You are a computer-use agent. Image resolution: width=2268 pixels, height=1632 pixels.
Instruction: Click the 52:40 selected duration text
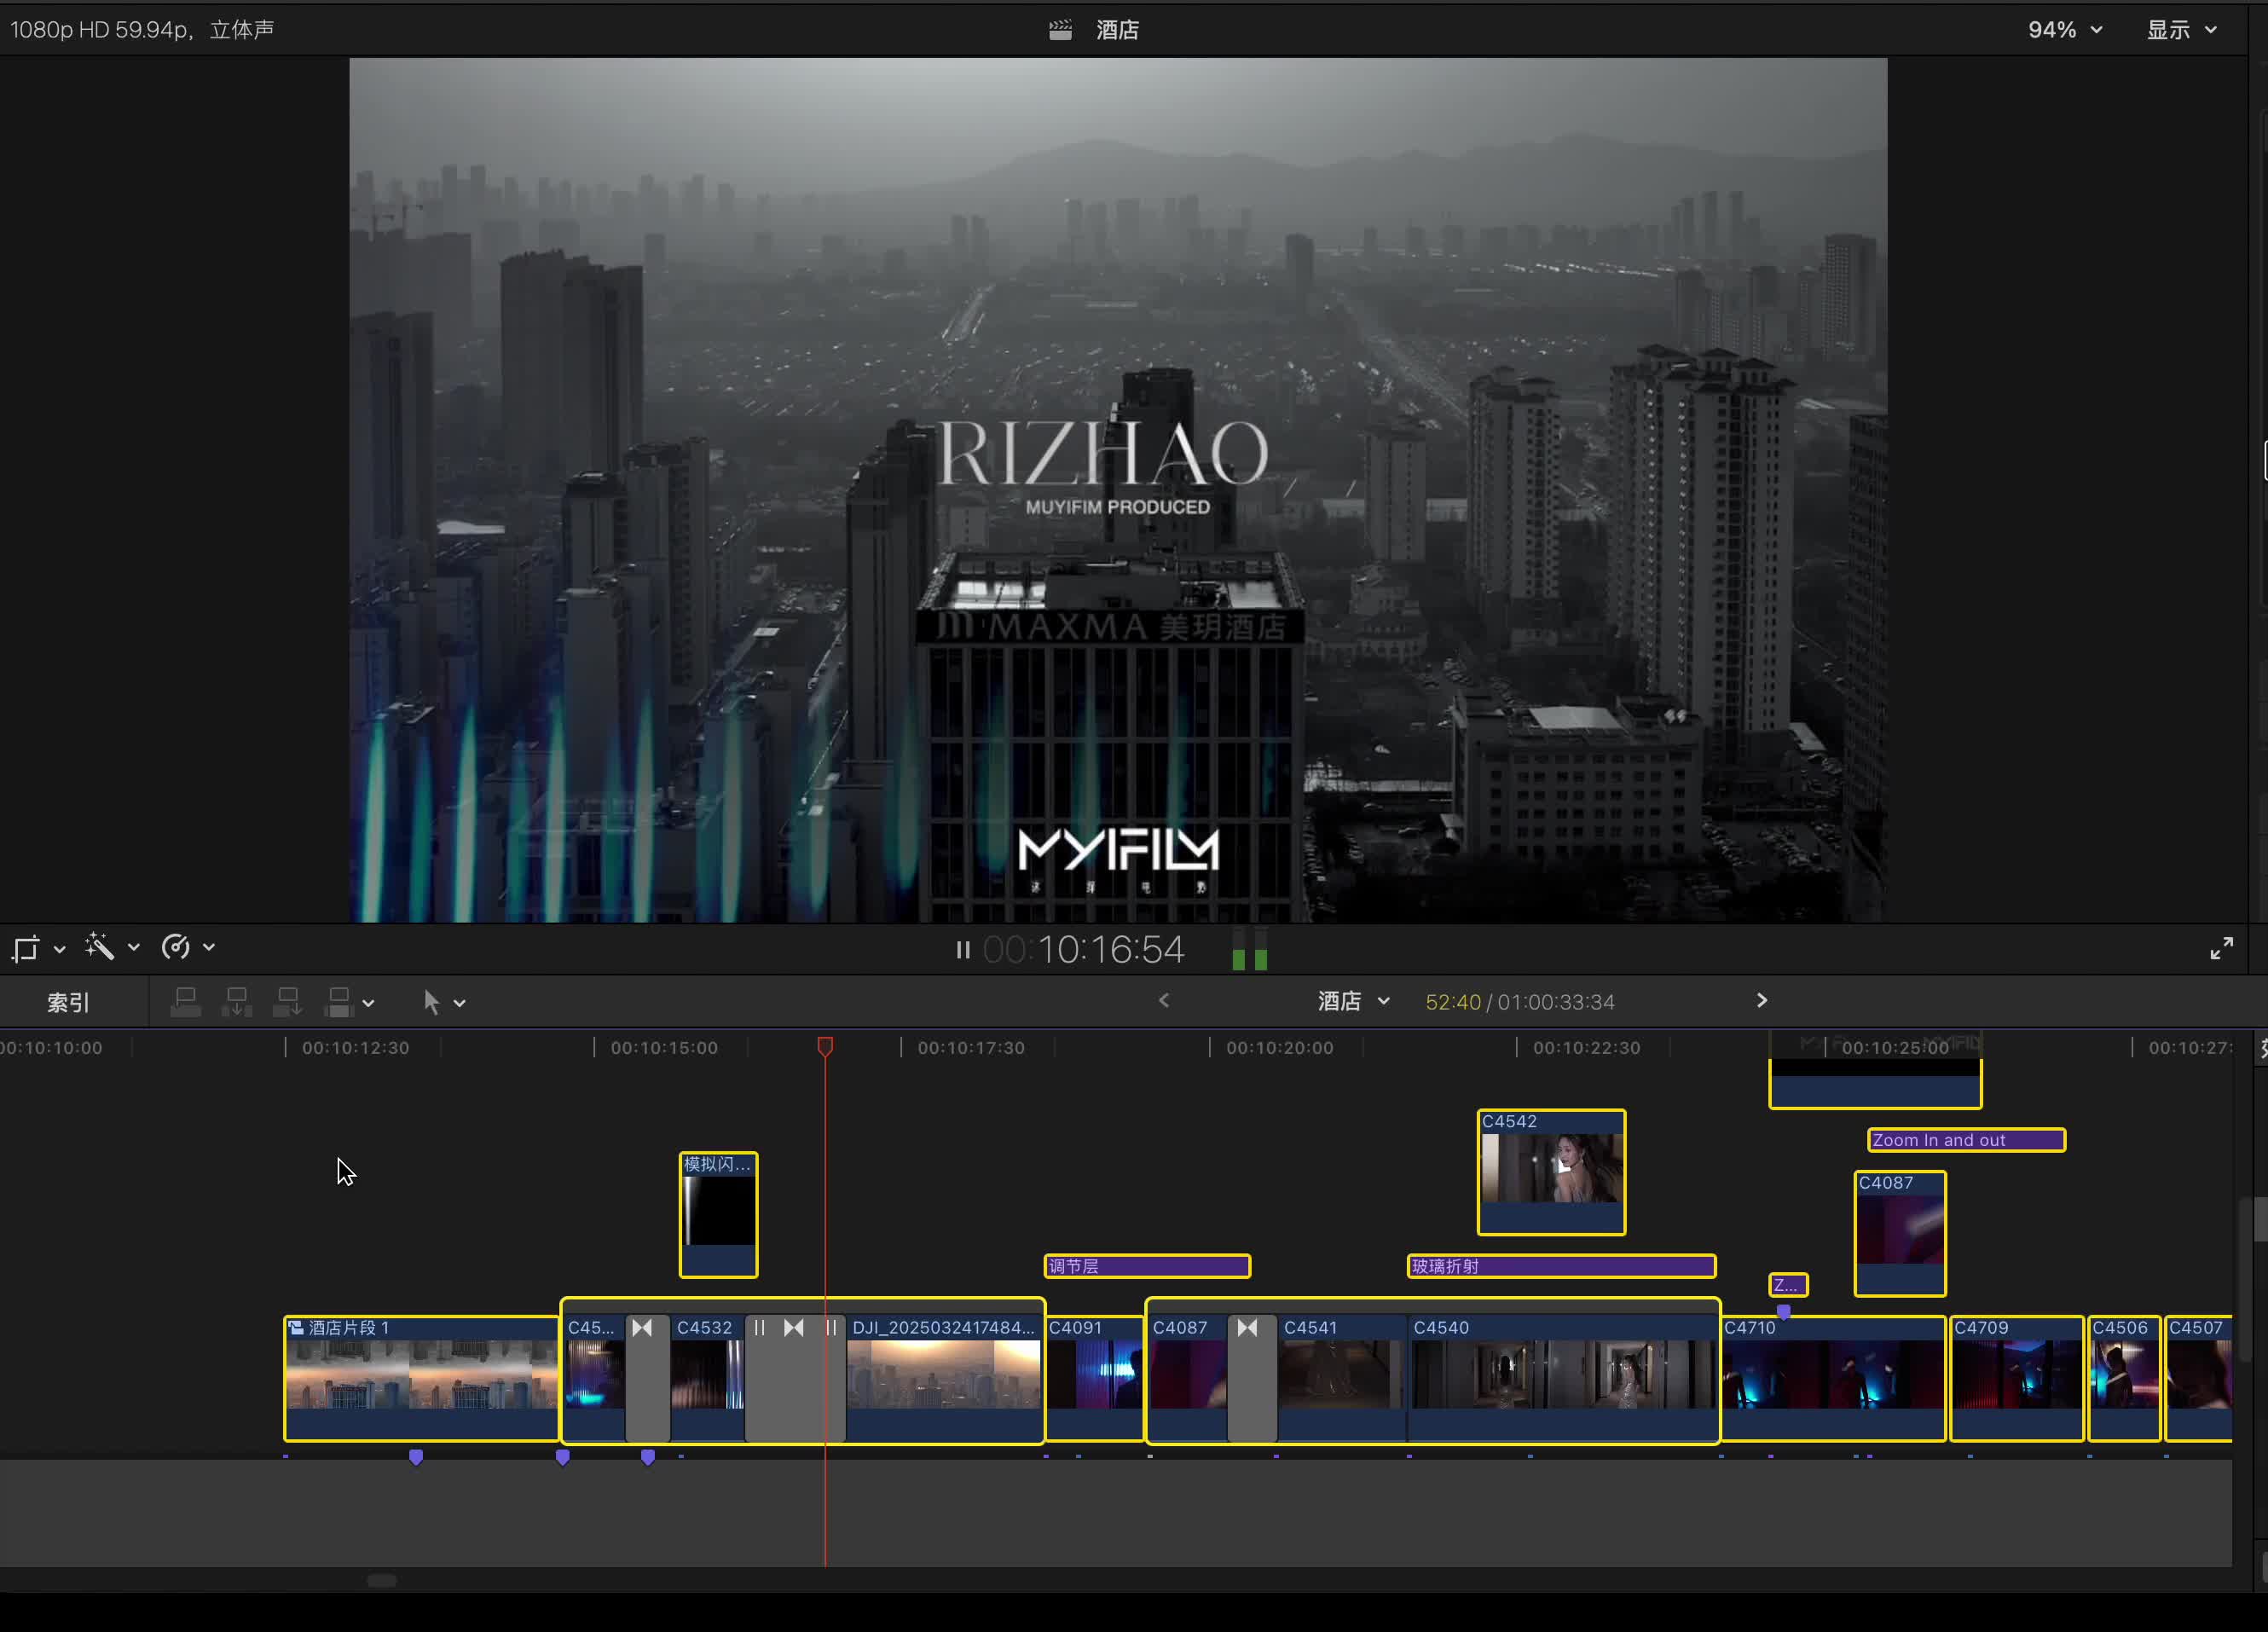(x=1452, y=1001)
